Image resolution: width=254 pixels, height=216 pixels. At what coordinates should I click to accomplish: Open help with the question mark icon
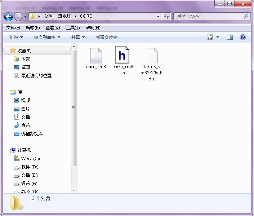coord(243,37)
